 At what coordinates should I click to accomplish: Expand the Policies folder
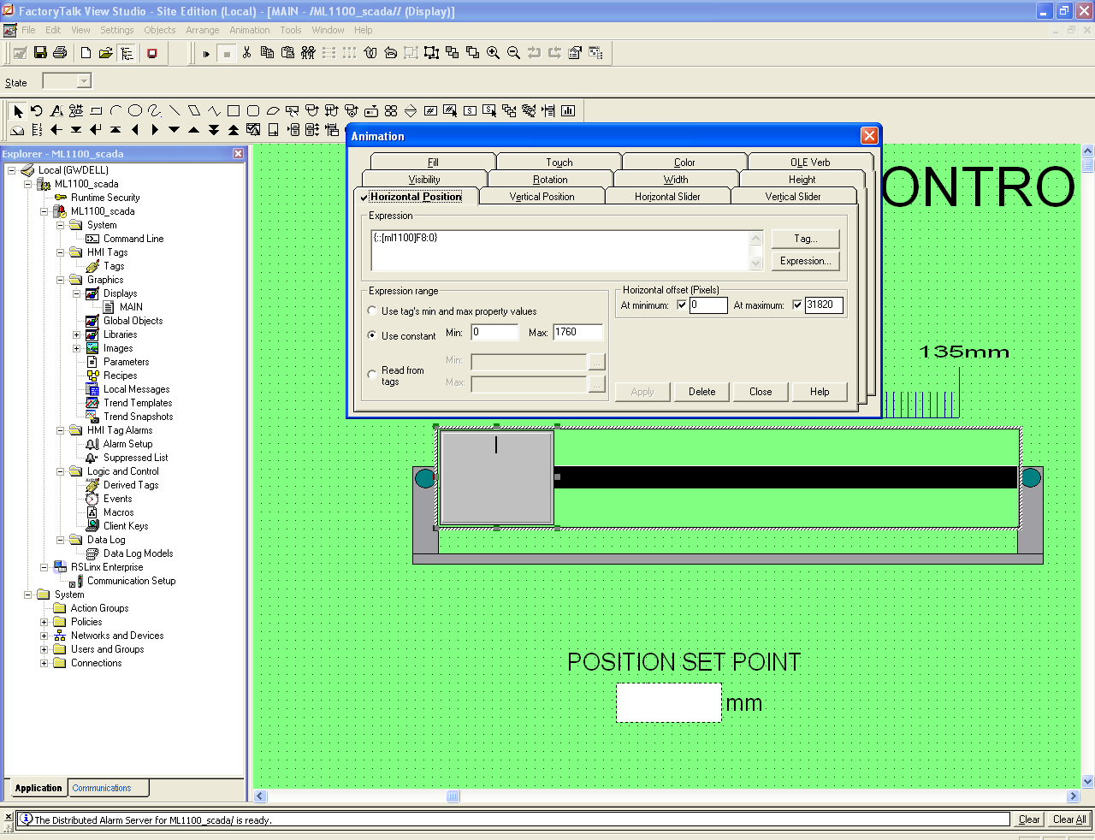(x=44, y=622)
